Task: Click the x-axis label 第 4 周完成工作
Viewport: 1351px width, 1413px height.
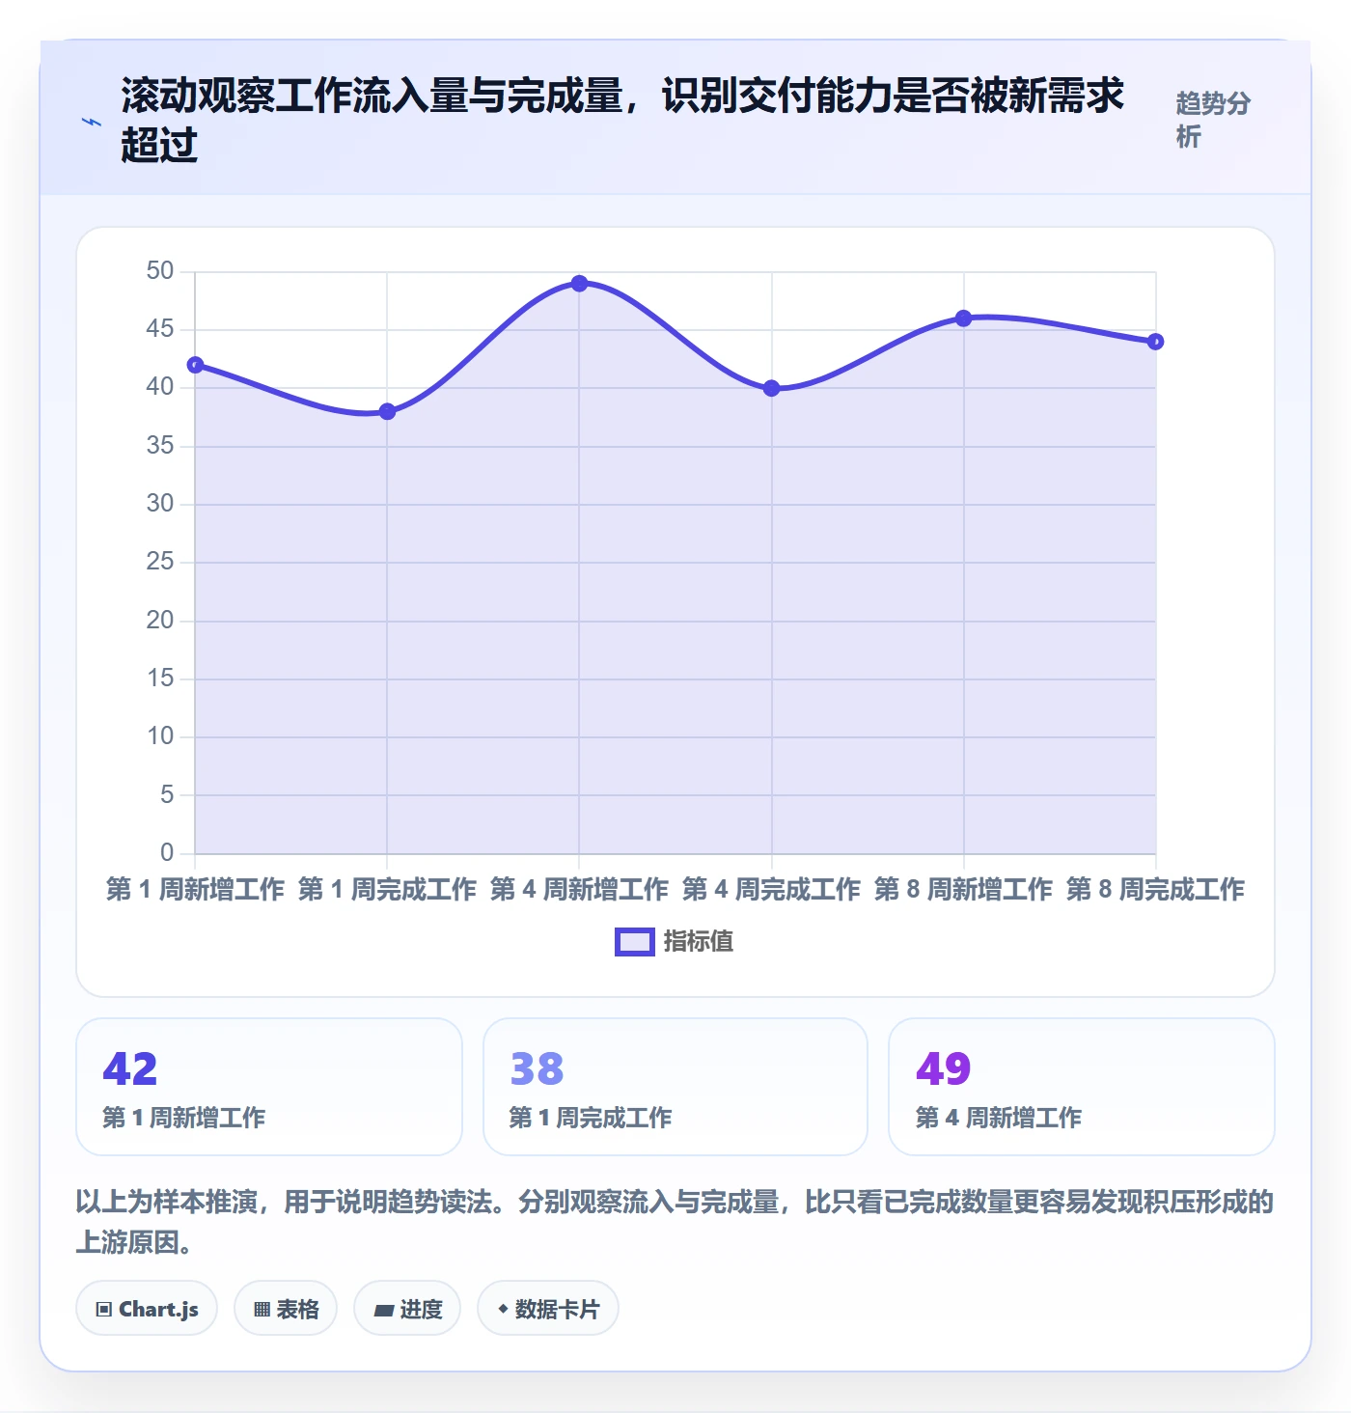Action: (771, 889)
